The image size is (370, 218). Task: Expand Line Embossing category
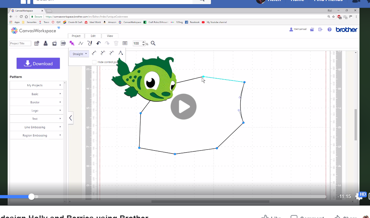(37, 127)
